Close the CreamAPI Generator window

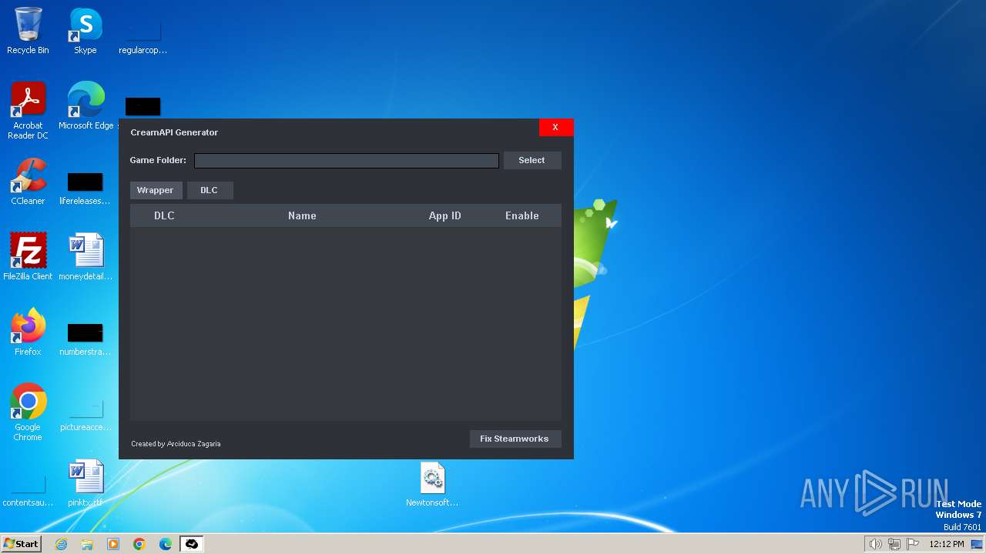555,128
